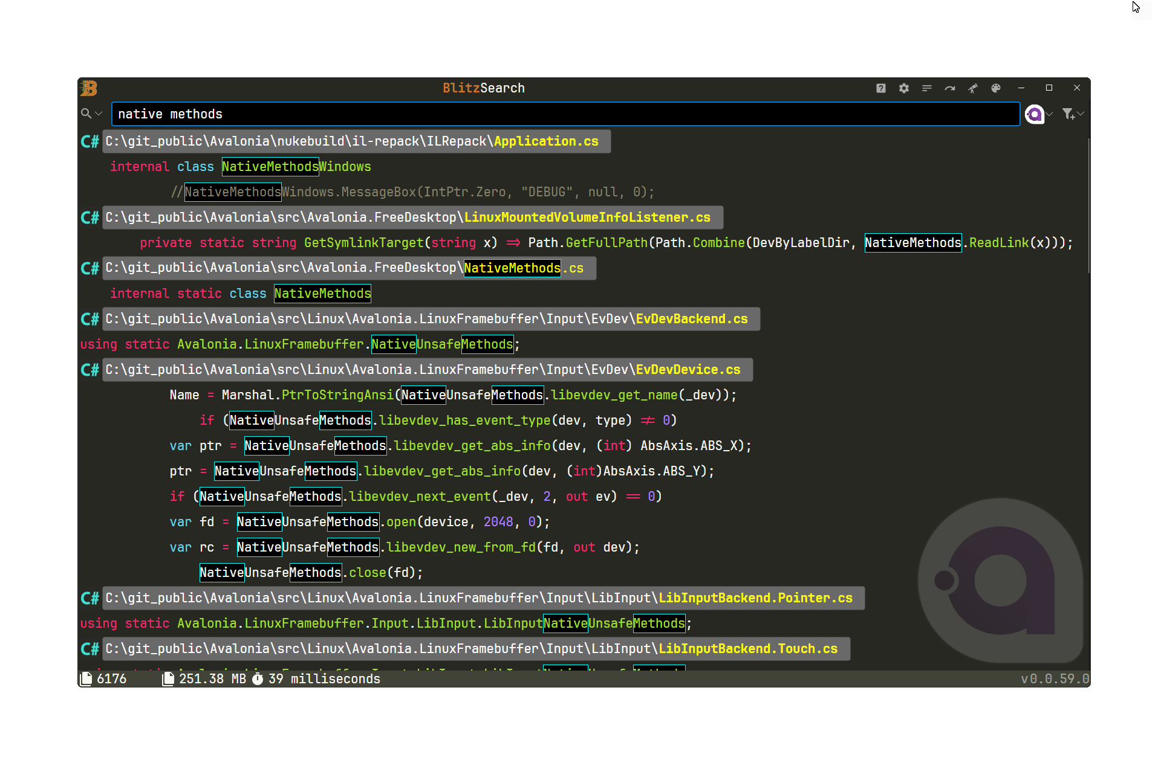The width and height of the screenshot is (1161, 760).
Task: Click the add filter funnel icon
Action: pyautogui.click(x=1068, y=114)
